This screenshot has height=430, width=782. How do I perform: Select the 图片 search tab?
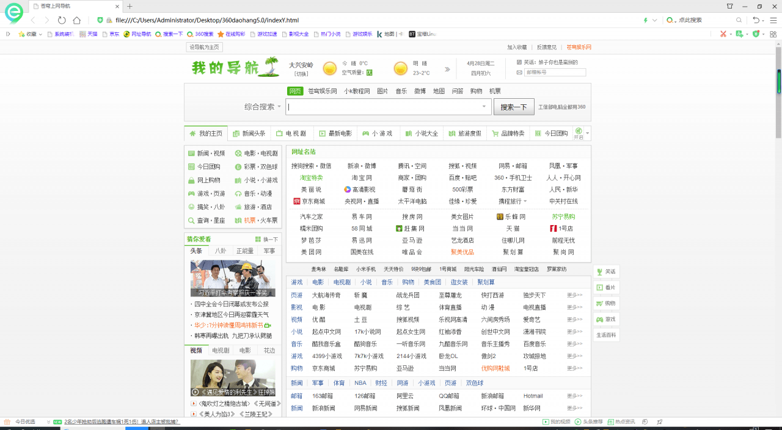[x=382, y=91]
